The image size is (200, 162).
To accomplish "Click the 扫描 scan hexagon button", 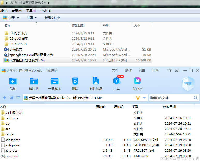I will (188, 84).
